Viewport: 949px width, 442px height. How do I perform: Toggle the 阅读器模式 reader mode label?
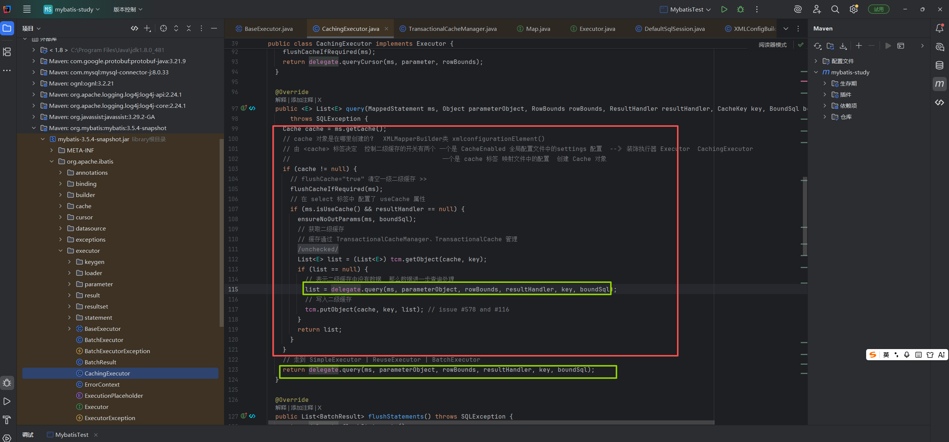773,45
